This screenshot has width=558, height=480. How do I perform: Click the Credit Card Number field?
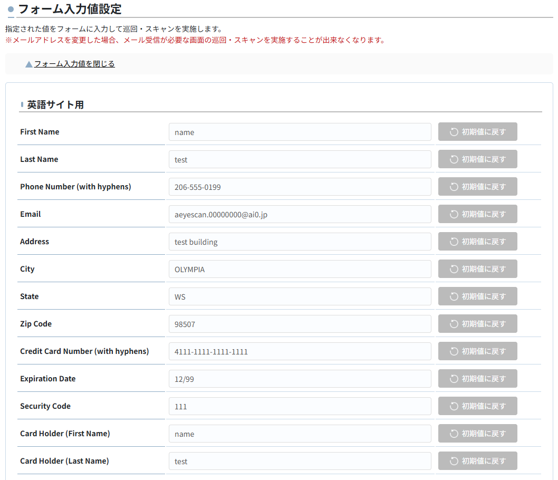pyautogui.click(x=300, y=351)
